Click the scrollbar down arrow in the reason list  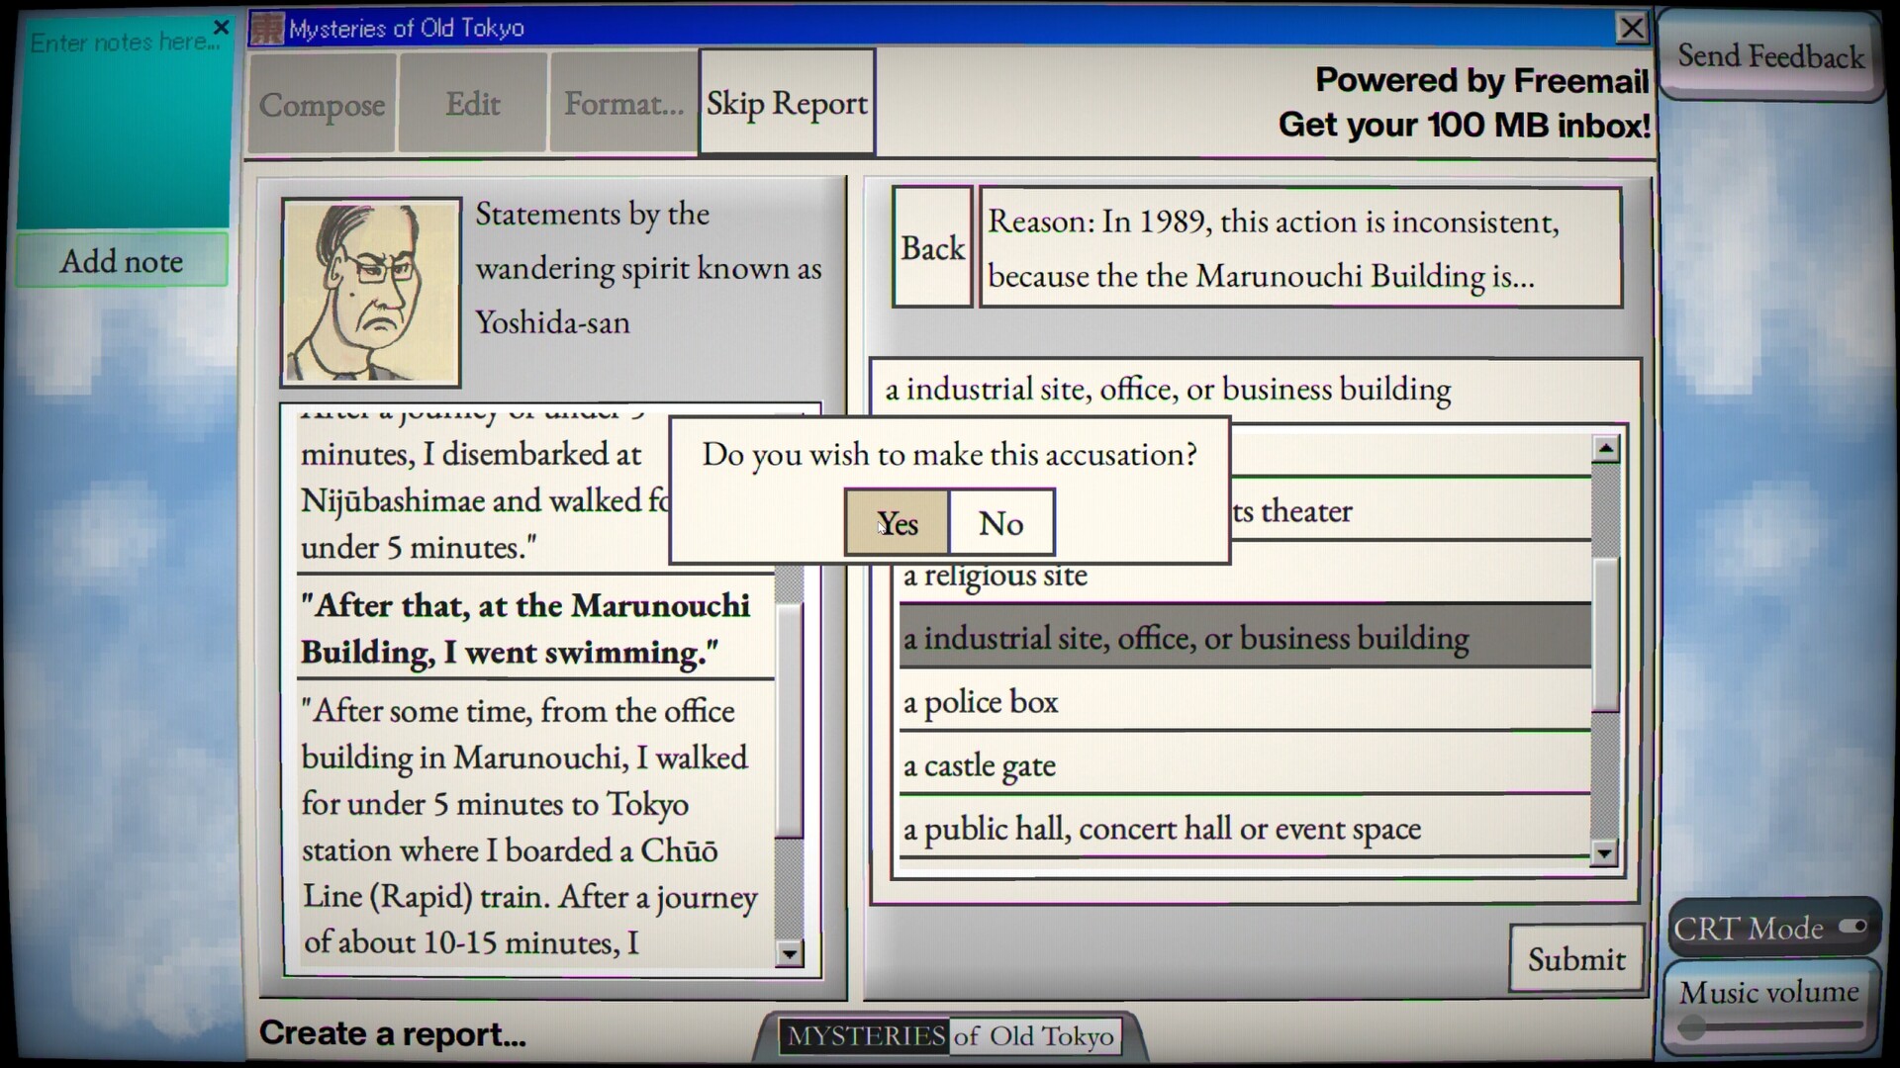click(1605, 853)
